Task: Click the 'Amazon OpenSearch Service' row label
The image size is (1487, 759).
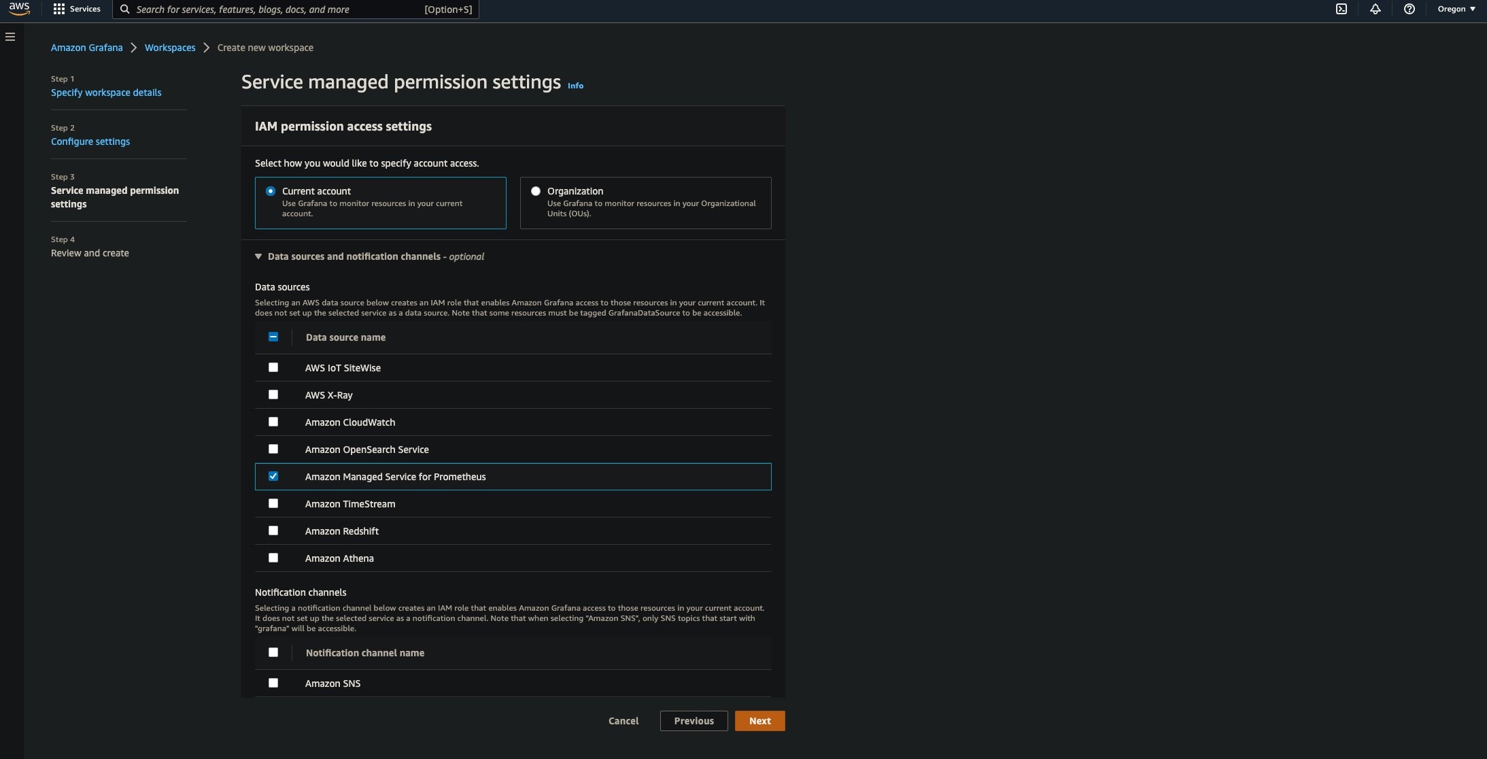Action: [367, 450]
